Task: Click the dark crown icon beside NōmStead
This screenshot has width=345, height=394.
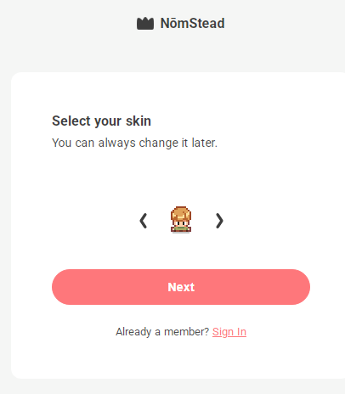Action: pyautogui.click(x=145, y=24)
